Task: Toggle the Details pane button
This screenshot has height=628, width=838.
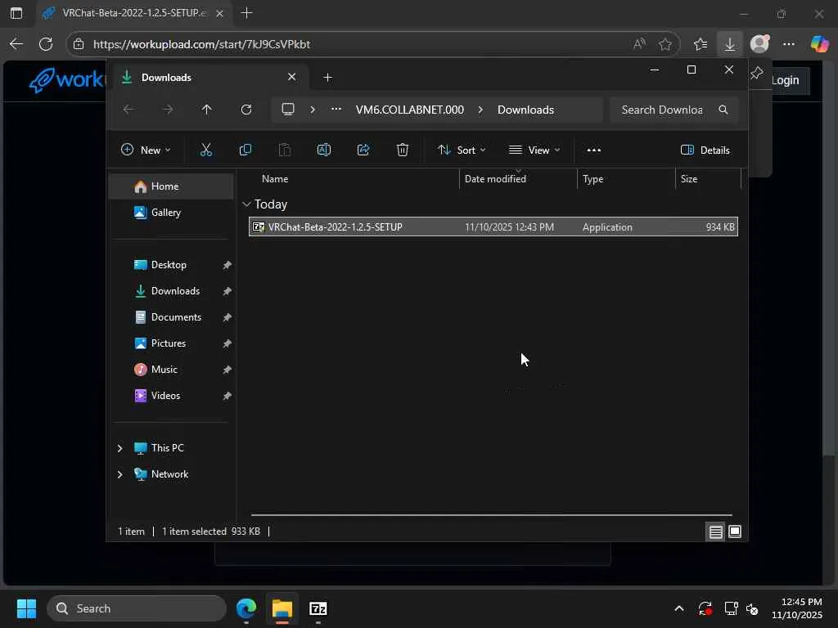Action: tap(705, 150)
